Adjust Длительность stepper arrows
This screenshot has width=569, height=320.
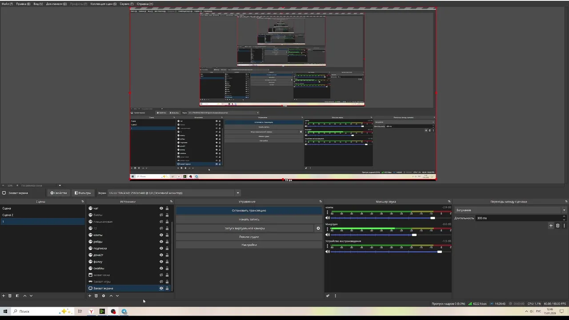pyautogui.click(x=564, y=218)
